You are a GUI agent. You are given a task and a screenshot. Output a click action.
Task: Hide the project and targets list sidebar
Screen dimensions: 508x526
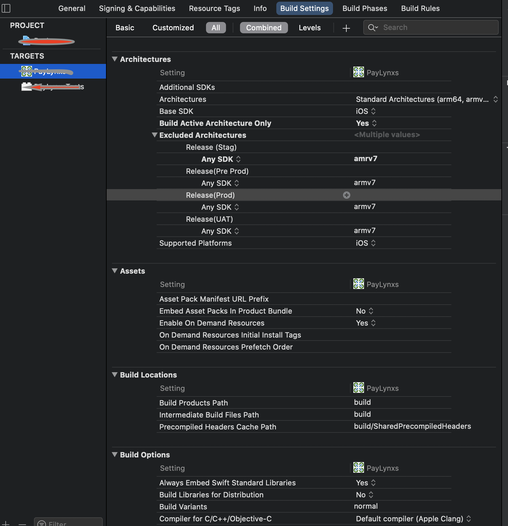(x=6, y=8)
